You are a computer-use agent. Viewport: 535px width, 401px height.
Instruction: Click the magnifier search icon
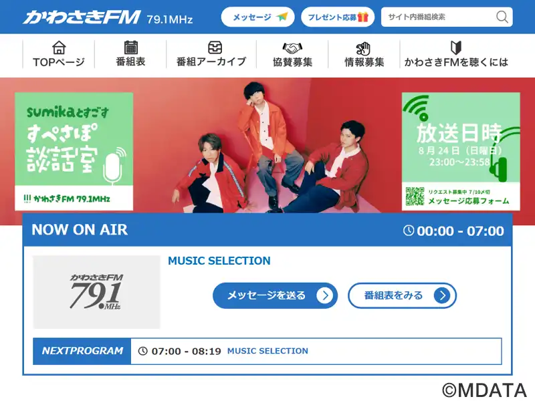[502, 17]
